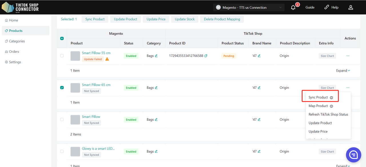Edit brand name pencil for Smart Pillow-65 cm
Screen dimensions: 366x167
click(259, 88)
